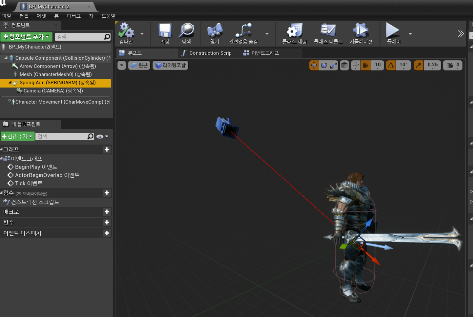Switch to the 뷰포트 tab
Screen dimensions: 473x317
point(146,53)
